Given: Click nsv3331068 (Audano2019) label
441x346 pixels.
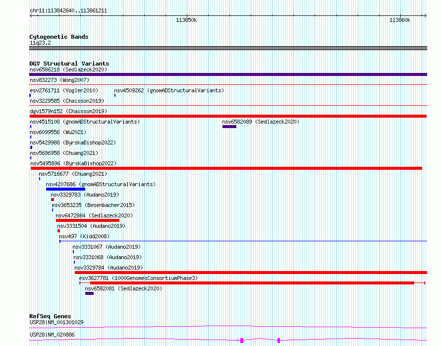Looking at the screenshot, I should [x=108, y=257].
